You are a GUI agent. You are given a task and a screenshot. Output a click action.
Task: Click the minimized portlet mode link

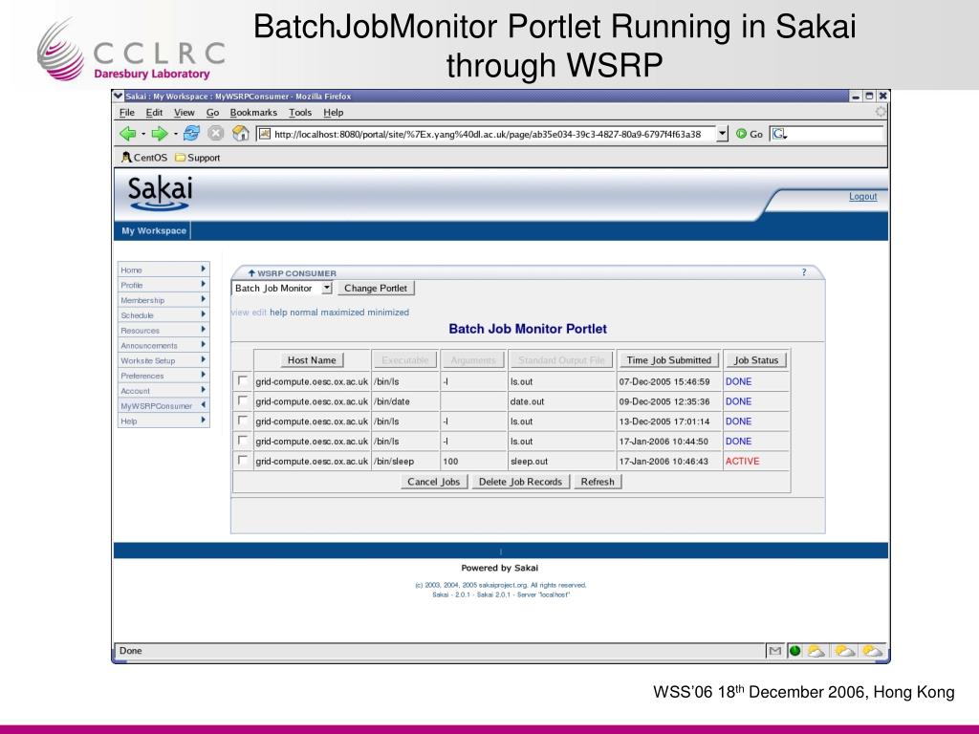coord(388,313)
